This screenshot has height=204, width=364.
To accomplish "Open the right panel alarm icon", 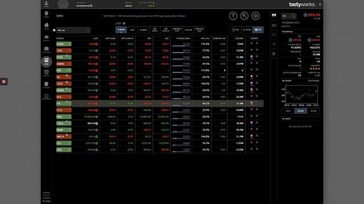I will point(274,35).
